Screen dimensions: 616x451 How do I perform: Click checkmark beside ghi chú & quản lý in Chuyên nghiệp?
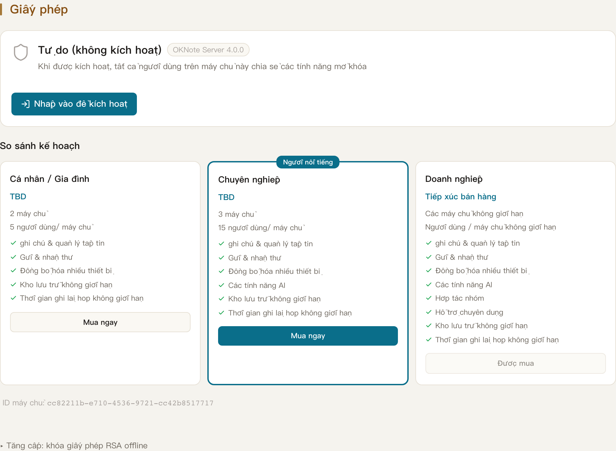tap(221, 244)
